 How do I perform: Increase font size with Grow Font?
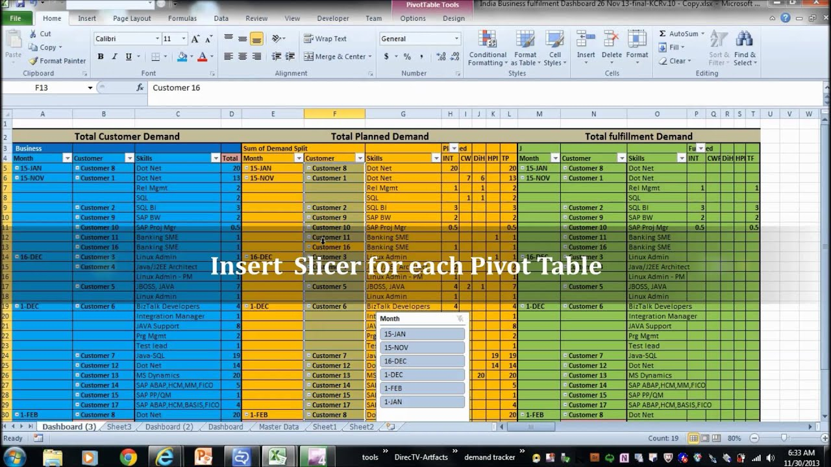[x=195, y=39]
